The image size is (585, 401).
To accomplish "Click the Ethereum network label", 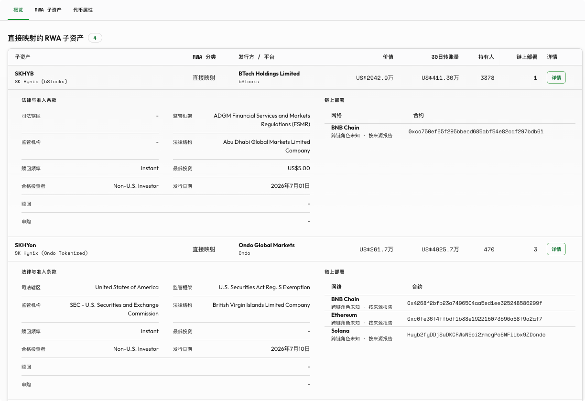I will tap(344, 315).
